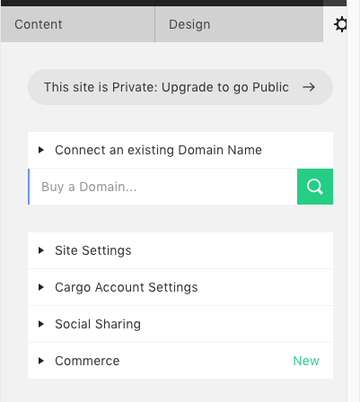Click the arrow icon in upgrade banner
The image size is (360, 402).
309,87
